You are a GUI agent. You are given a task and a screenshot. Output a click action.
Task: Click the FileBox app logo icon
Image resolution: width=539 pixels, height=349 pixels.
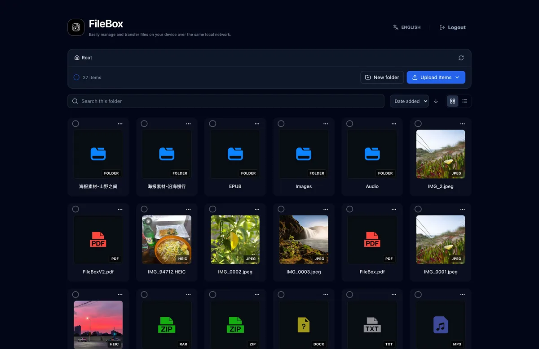(76, 27)
